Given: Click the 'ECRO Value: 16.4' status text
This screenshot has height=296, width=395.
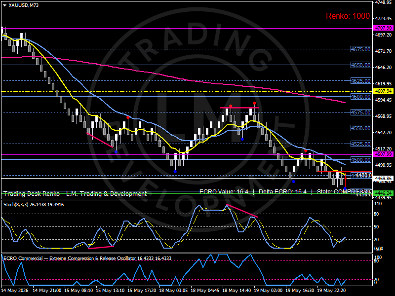Looking at the screenshot, I should [224, 192].
